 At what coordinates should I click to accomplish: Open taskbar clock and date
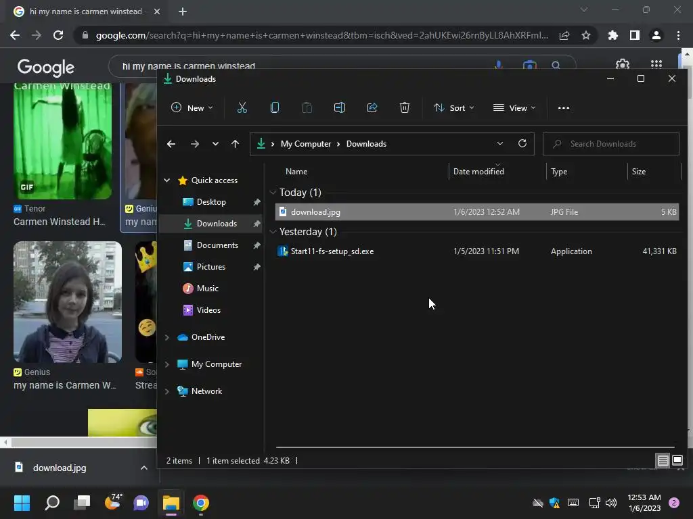point(644,503)
